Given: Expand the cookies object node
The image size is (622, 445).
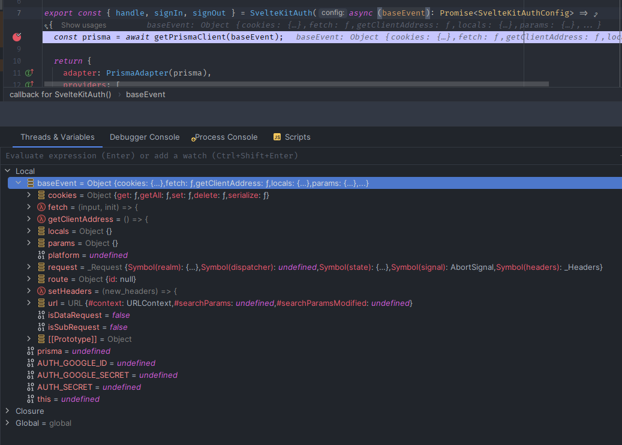Looking at the screenshot, I should tap(29, 195).
